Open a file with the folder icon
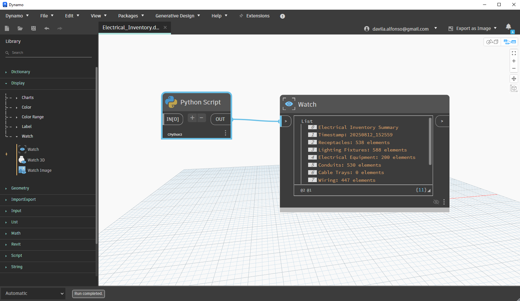 20,28
